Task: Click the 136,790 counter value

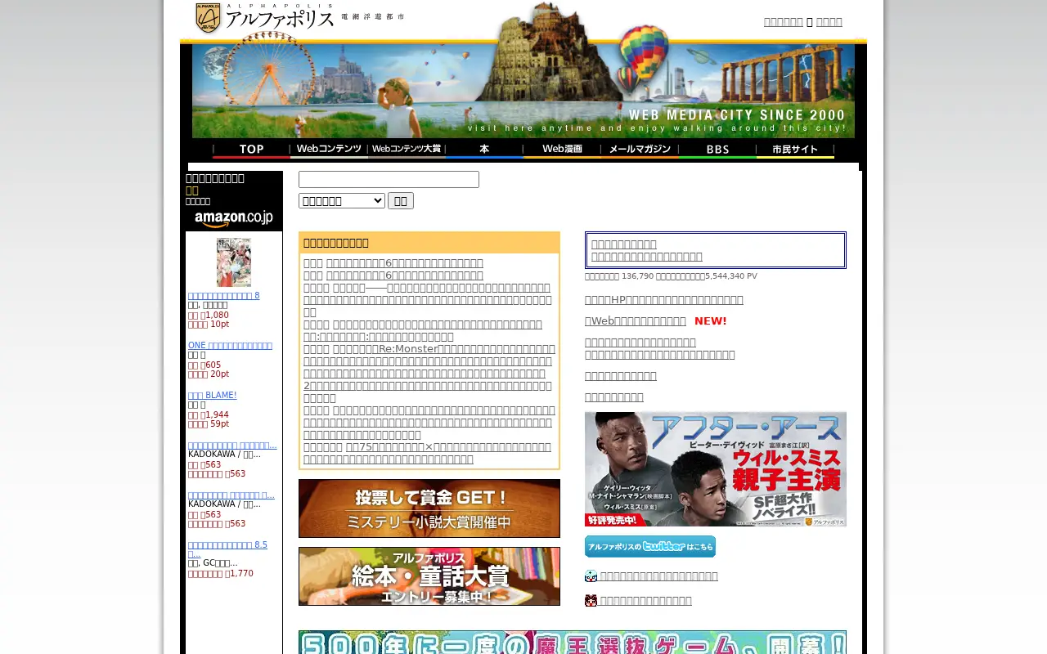Action: (x=638, y=276)
